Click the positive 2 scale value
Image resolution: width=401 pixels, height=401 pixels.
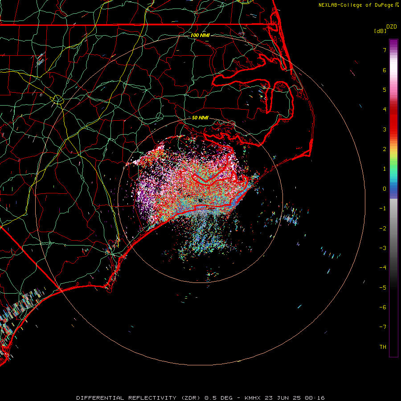(x=385, y=149)
